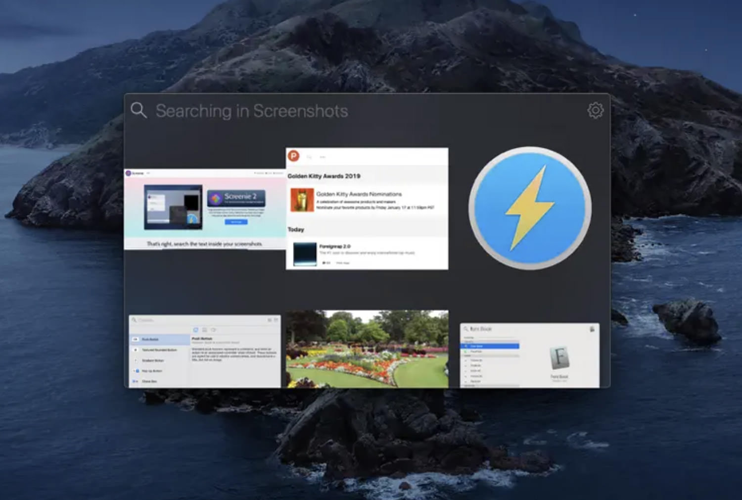Screen dimensions: 742x500
Task: Open the Push Button controls list screenshot
Action: (205, 351)
